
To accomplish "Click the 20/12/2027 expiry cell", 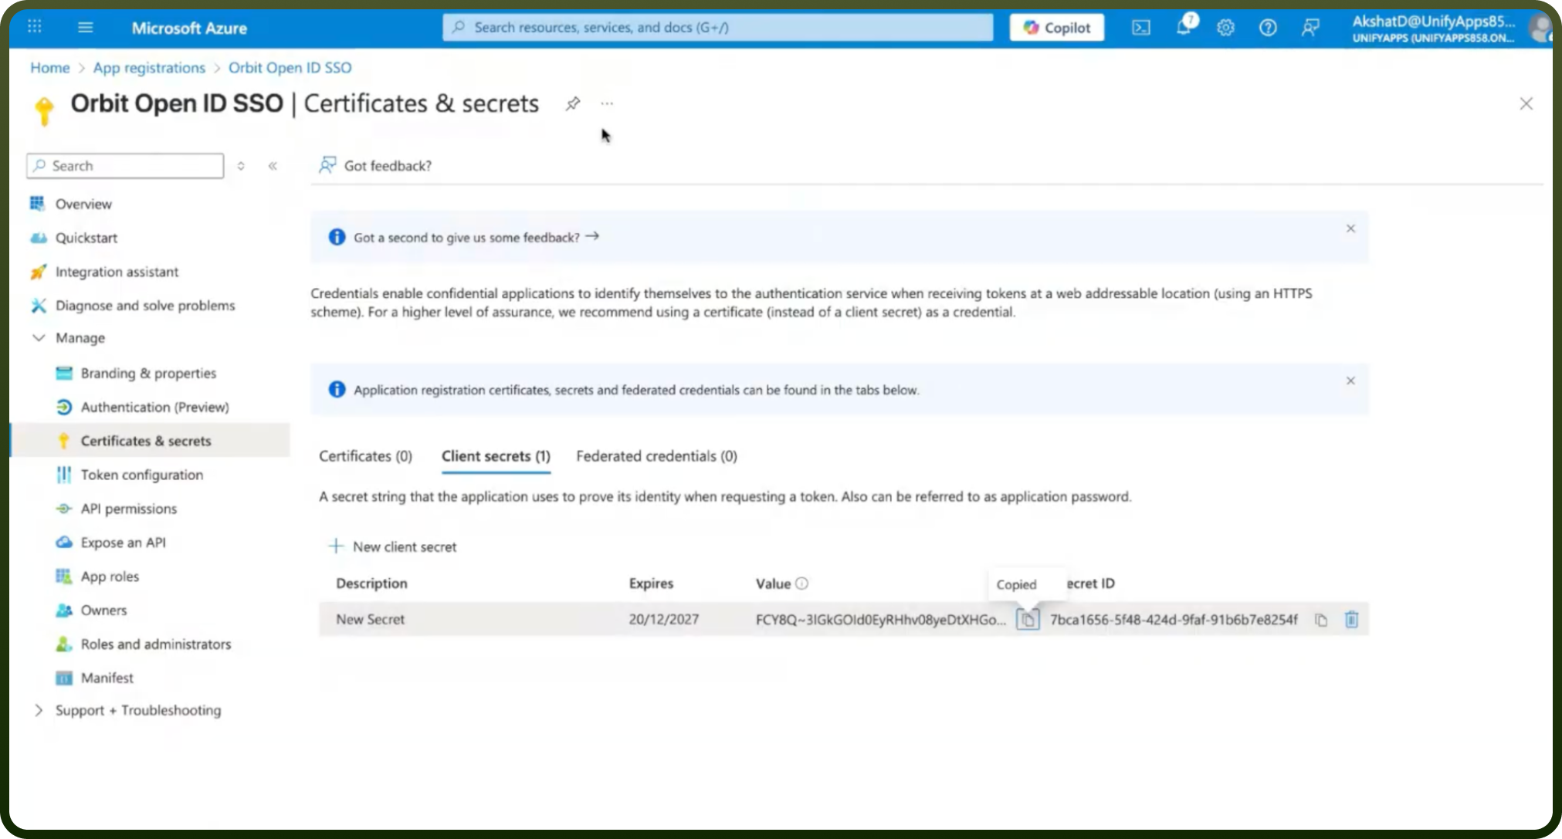I will 663,619.
